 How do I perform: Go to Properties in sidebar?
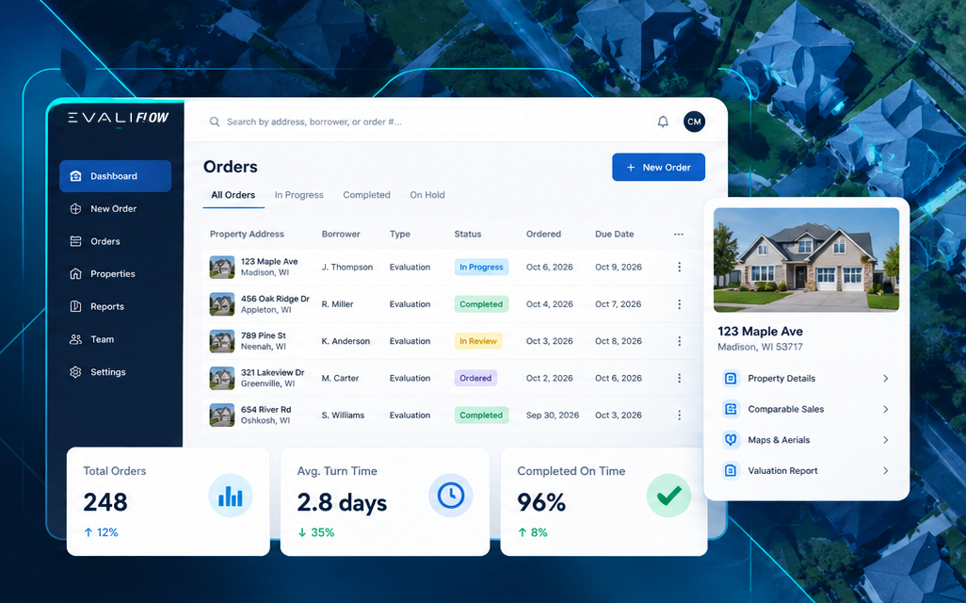tap(115, 274)
